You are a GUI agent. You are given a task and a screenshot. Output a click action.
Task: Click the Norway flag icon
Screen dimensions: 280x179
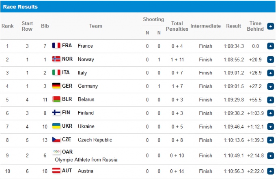[x=56, y=59]
